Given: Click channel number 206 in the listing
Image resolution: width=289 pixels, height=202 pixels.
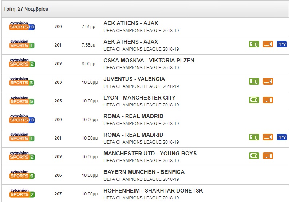Looking at the screenshot, I should click(58, 175).
